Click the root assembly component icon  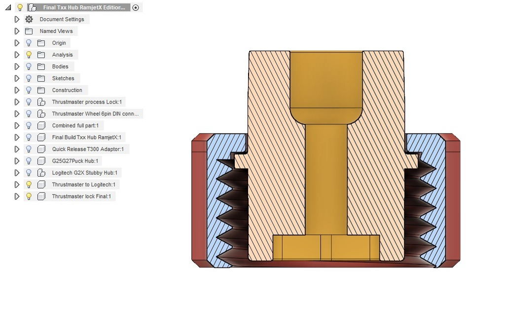tap(32, 7)
